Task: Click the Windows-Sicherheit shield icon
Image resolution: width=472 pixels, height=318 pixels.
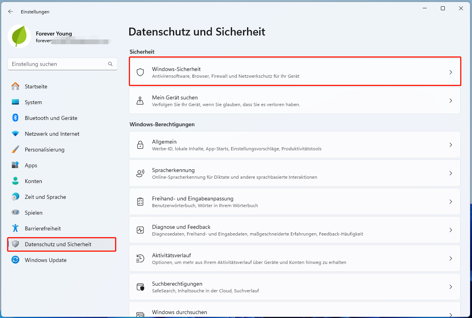Action: click(x=140, y=71)
